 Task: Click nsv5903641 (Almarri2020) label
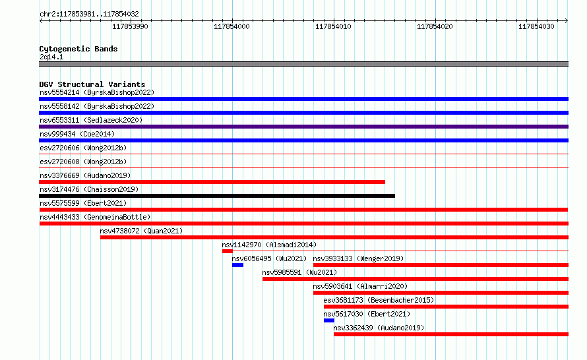[x=360, y=286]
